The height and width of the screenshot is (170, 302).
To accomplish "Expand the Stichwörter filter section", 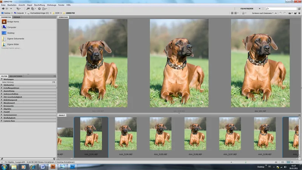I will 2,85.
